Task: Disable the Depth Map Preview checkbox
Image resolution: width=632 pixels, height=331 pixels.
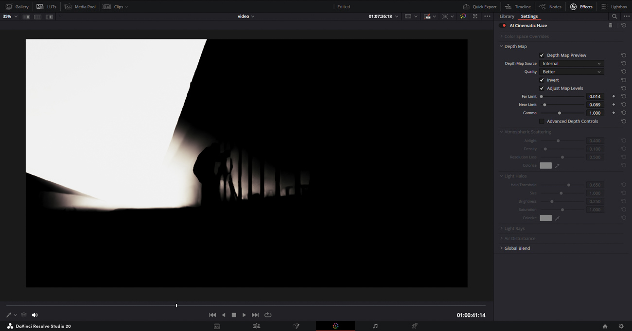Action: pos(542,55)
